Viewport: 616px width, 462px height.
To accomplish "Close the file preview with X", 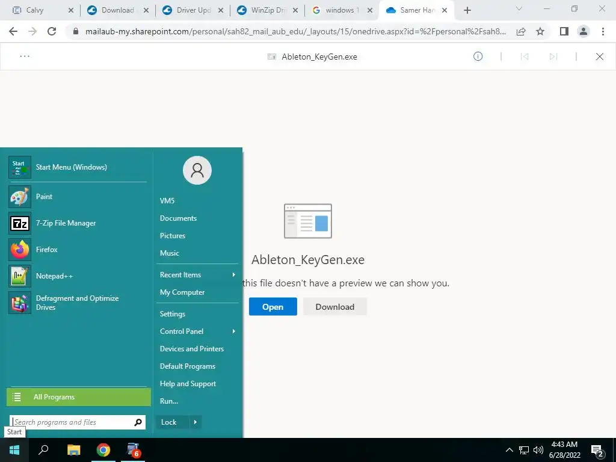I will click(x=600, y=57).
